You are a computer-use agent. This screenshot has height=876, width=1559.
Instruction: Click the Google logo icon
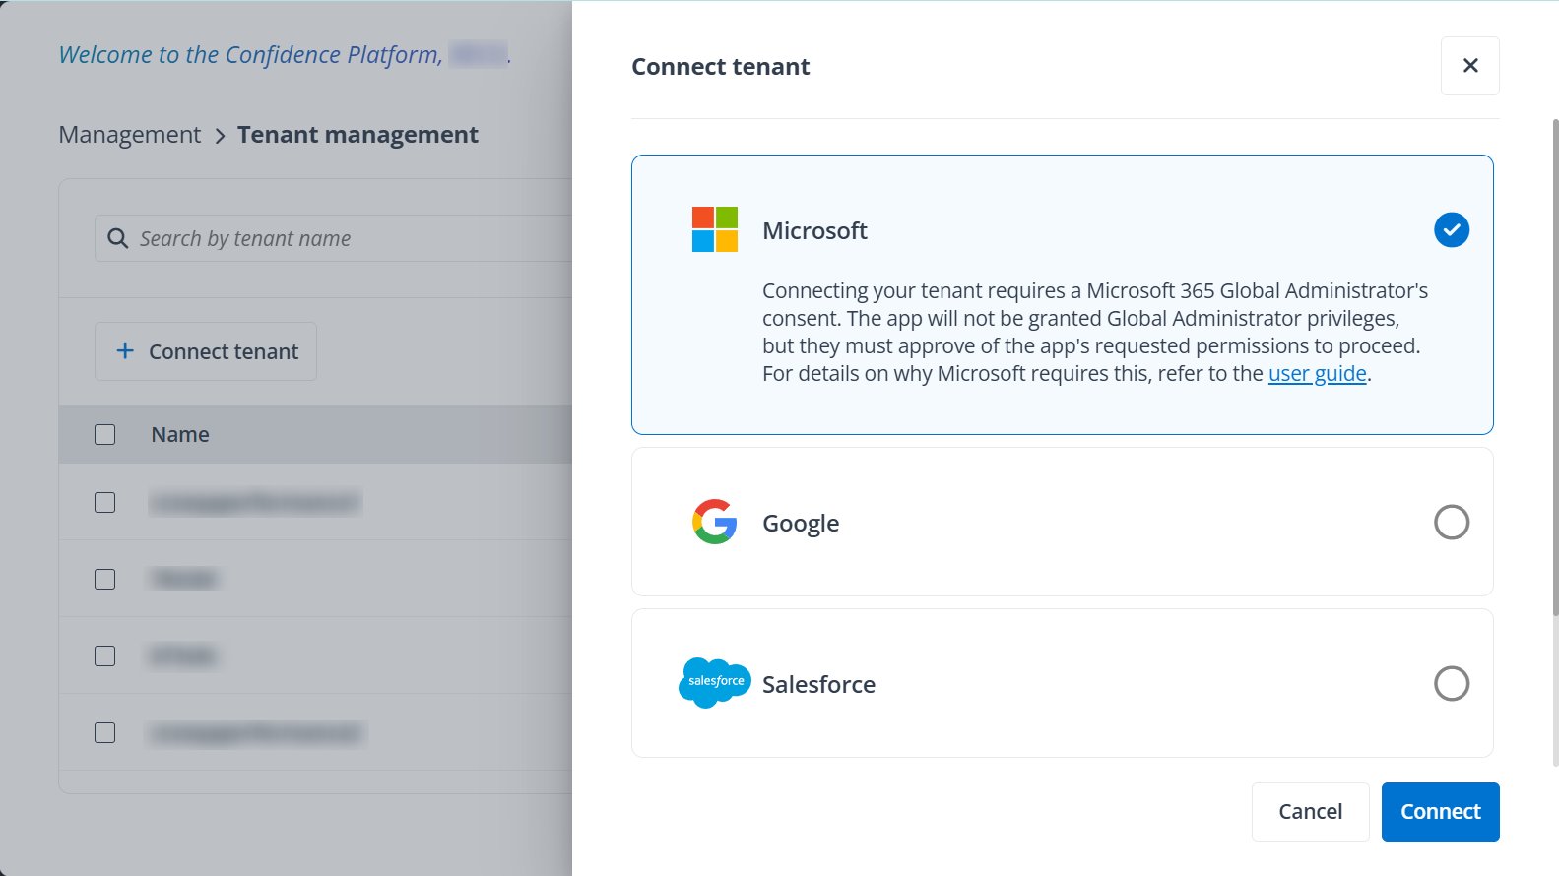coord(715,522)
